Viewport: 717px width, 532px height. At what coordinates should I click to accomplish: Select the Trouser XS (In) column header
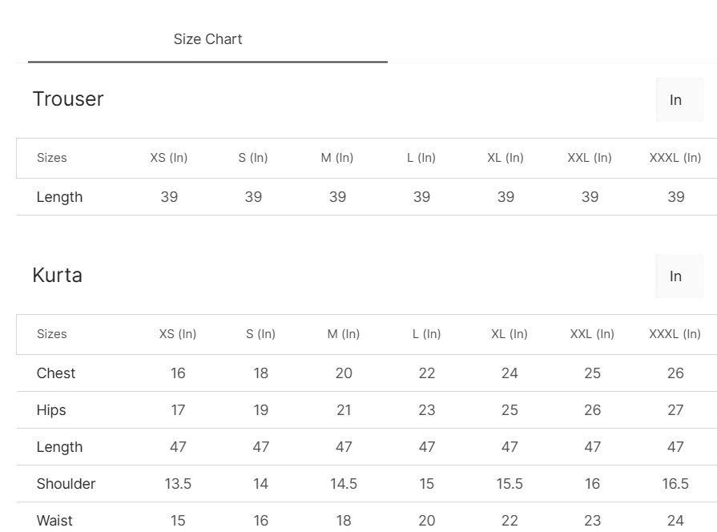tap(169, 158)
